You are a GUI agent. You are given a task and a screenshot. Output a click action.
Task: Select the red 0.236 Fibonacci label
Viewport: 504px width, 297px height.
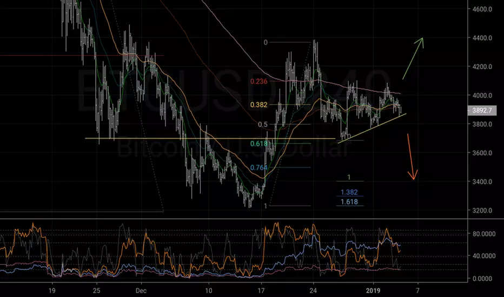point(258,81)
